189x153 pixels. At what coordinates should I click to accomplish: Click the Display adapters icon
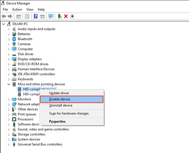[x=14, y=59]
